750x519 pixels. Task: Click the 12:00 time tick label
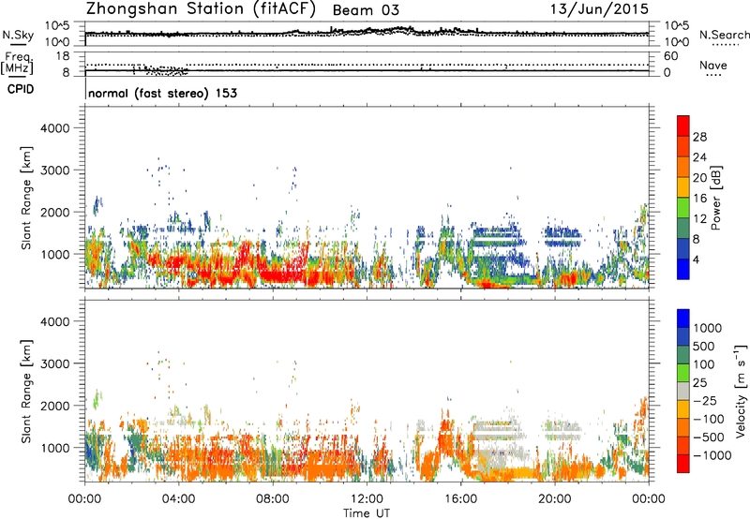(x=367, y=499)
